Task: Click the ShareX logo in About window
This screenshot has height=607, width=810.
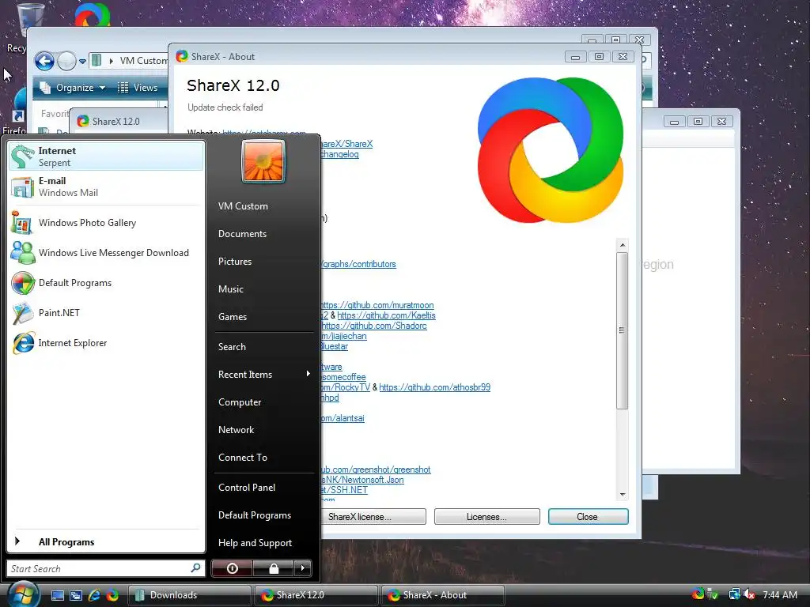Action: click(551, 150)
